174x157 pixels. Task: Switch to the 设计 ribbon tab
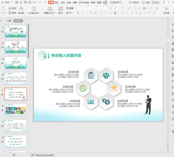(x=63, y=3)
